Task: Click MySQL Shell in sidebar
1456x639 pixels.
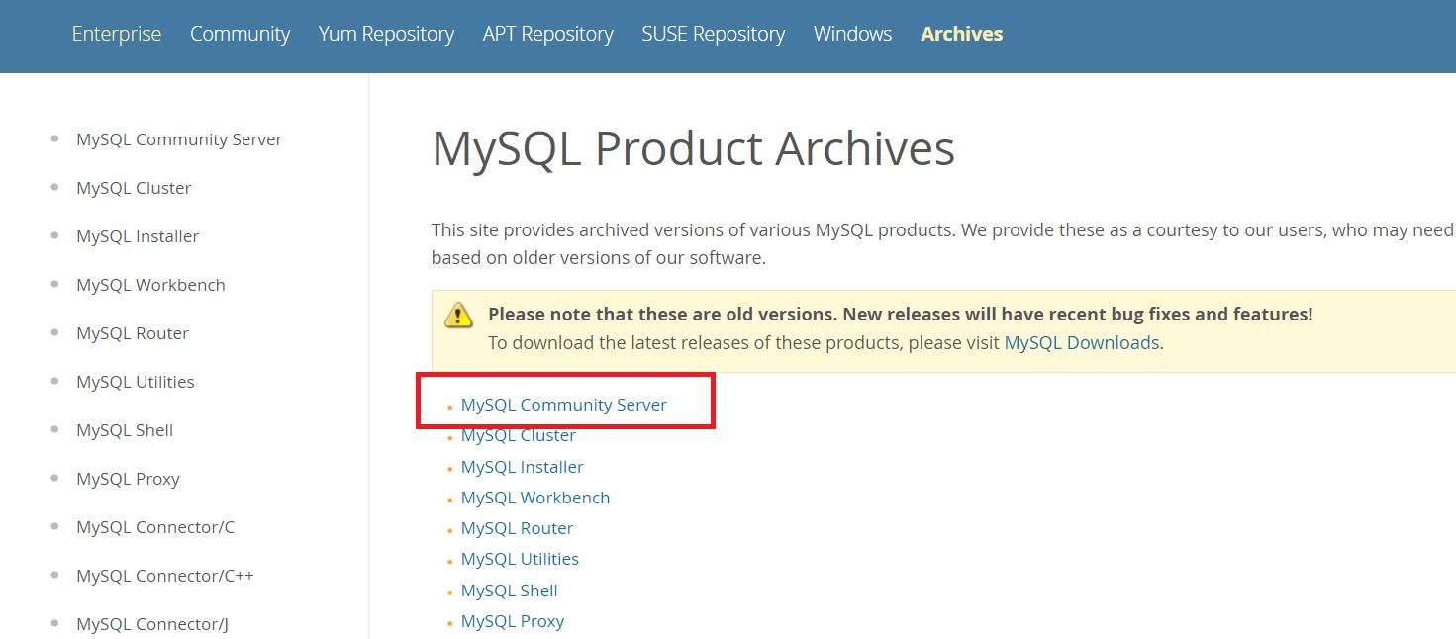Action: (x=125, y=430)
